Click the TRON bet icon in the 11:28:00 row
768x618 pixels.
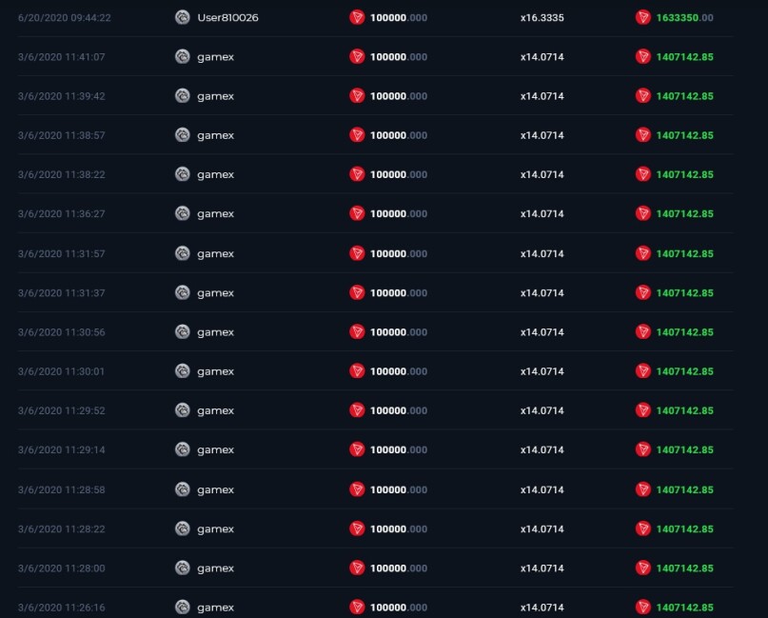pos(357,568)
